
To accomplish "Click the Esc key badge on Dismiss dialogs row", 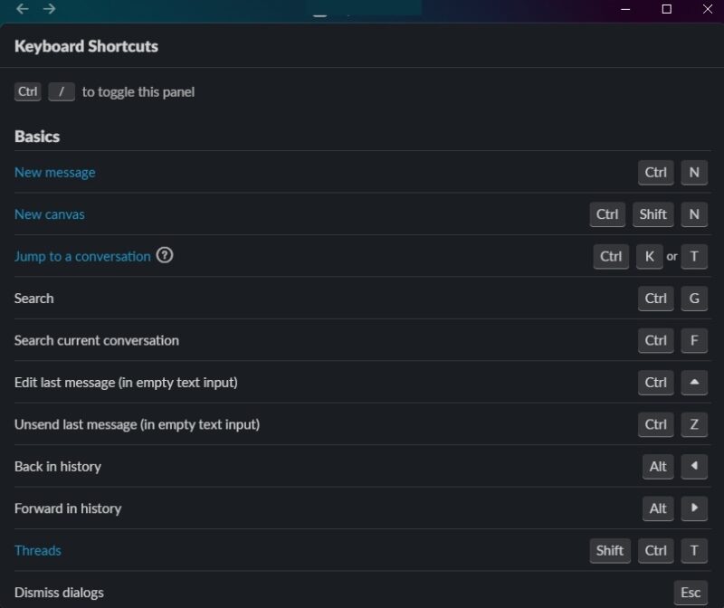I will [690, 593].
